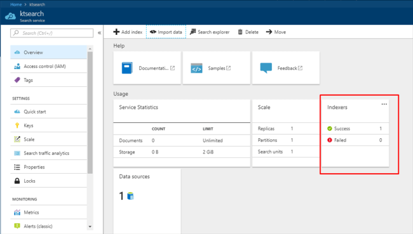Screen dimensions: 413x234
Task: Click the magnifier icon in search box
Action: pos(16,33)
